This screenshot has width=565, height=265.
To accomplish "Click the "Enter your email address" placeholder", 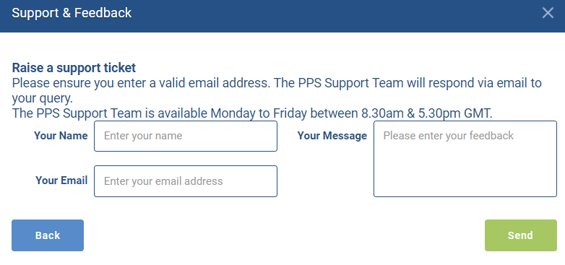I will coord(163,181).
